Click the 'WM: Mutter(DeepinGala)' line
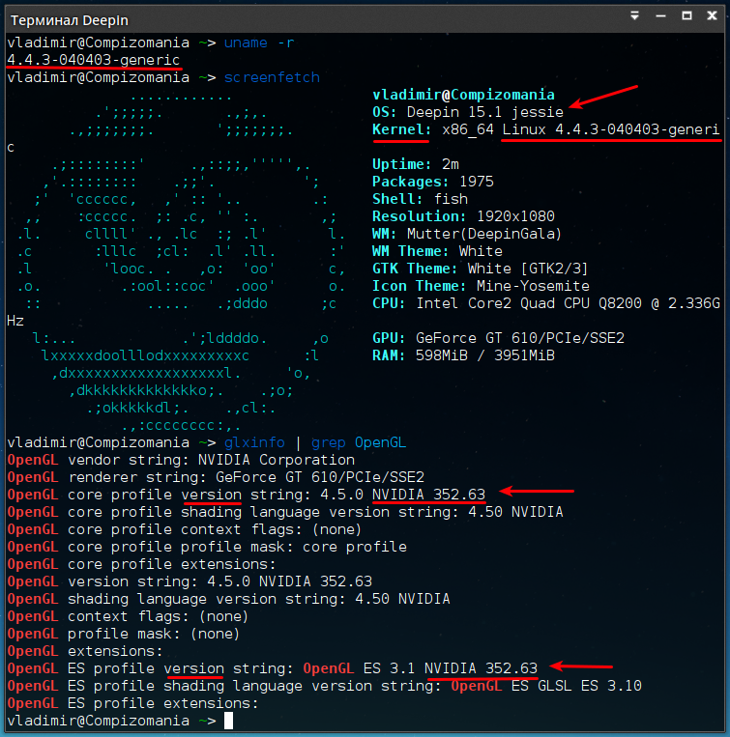 coord(467,234)
